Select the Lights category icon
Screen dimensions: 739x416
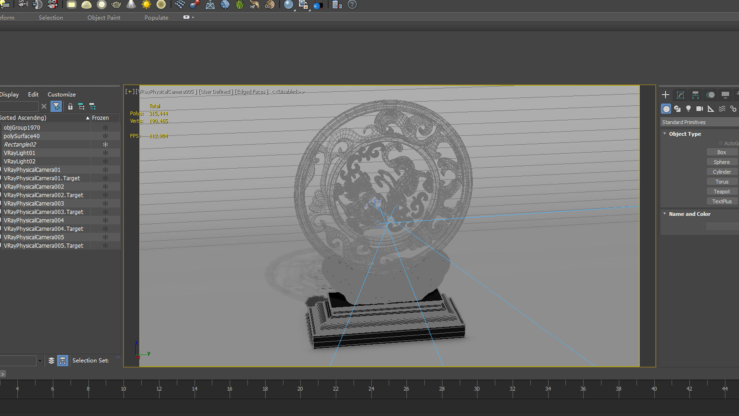[688, 109]
